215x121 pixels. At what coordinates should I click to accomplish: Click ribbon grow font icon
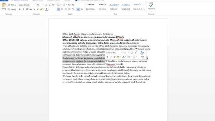(x=46, y=5)
